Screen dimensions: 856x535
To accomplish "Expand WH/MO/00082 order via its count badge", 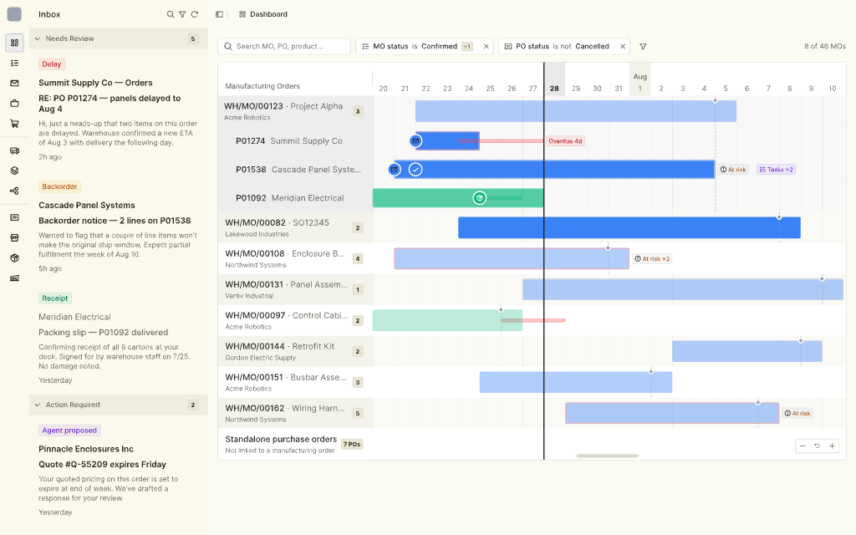I will 358,227.
